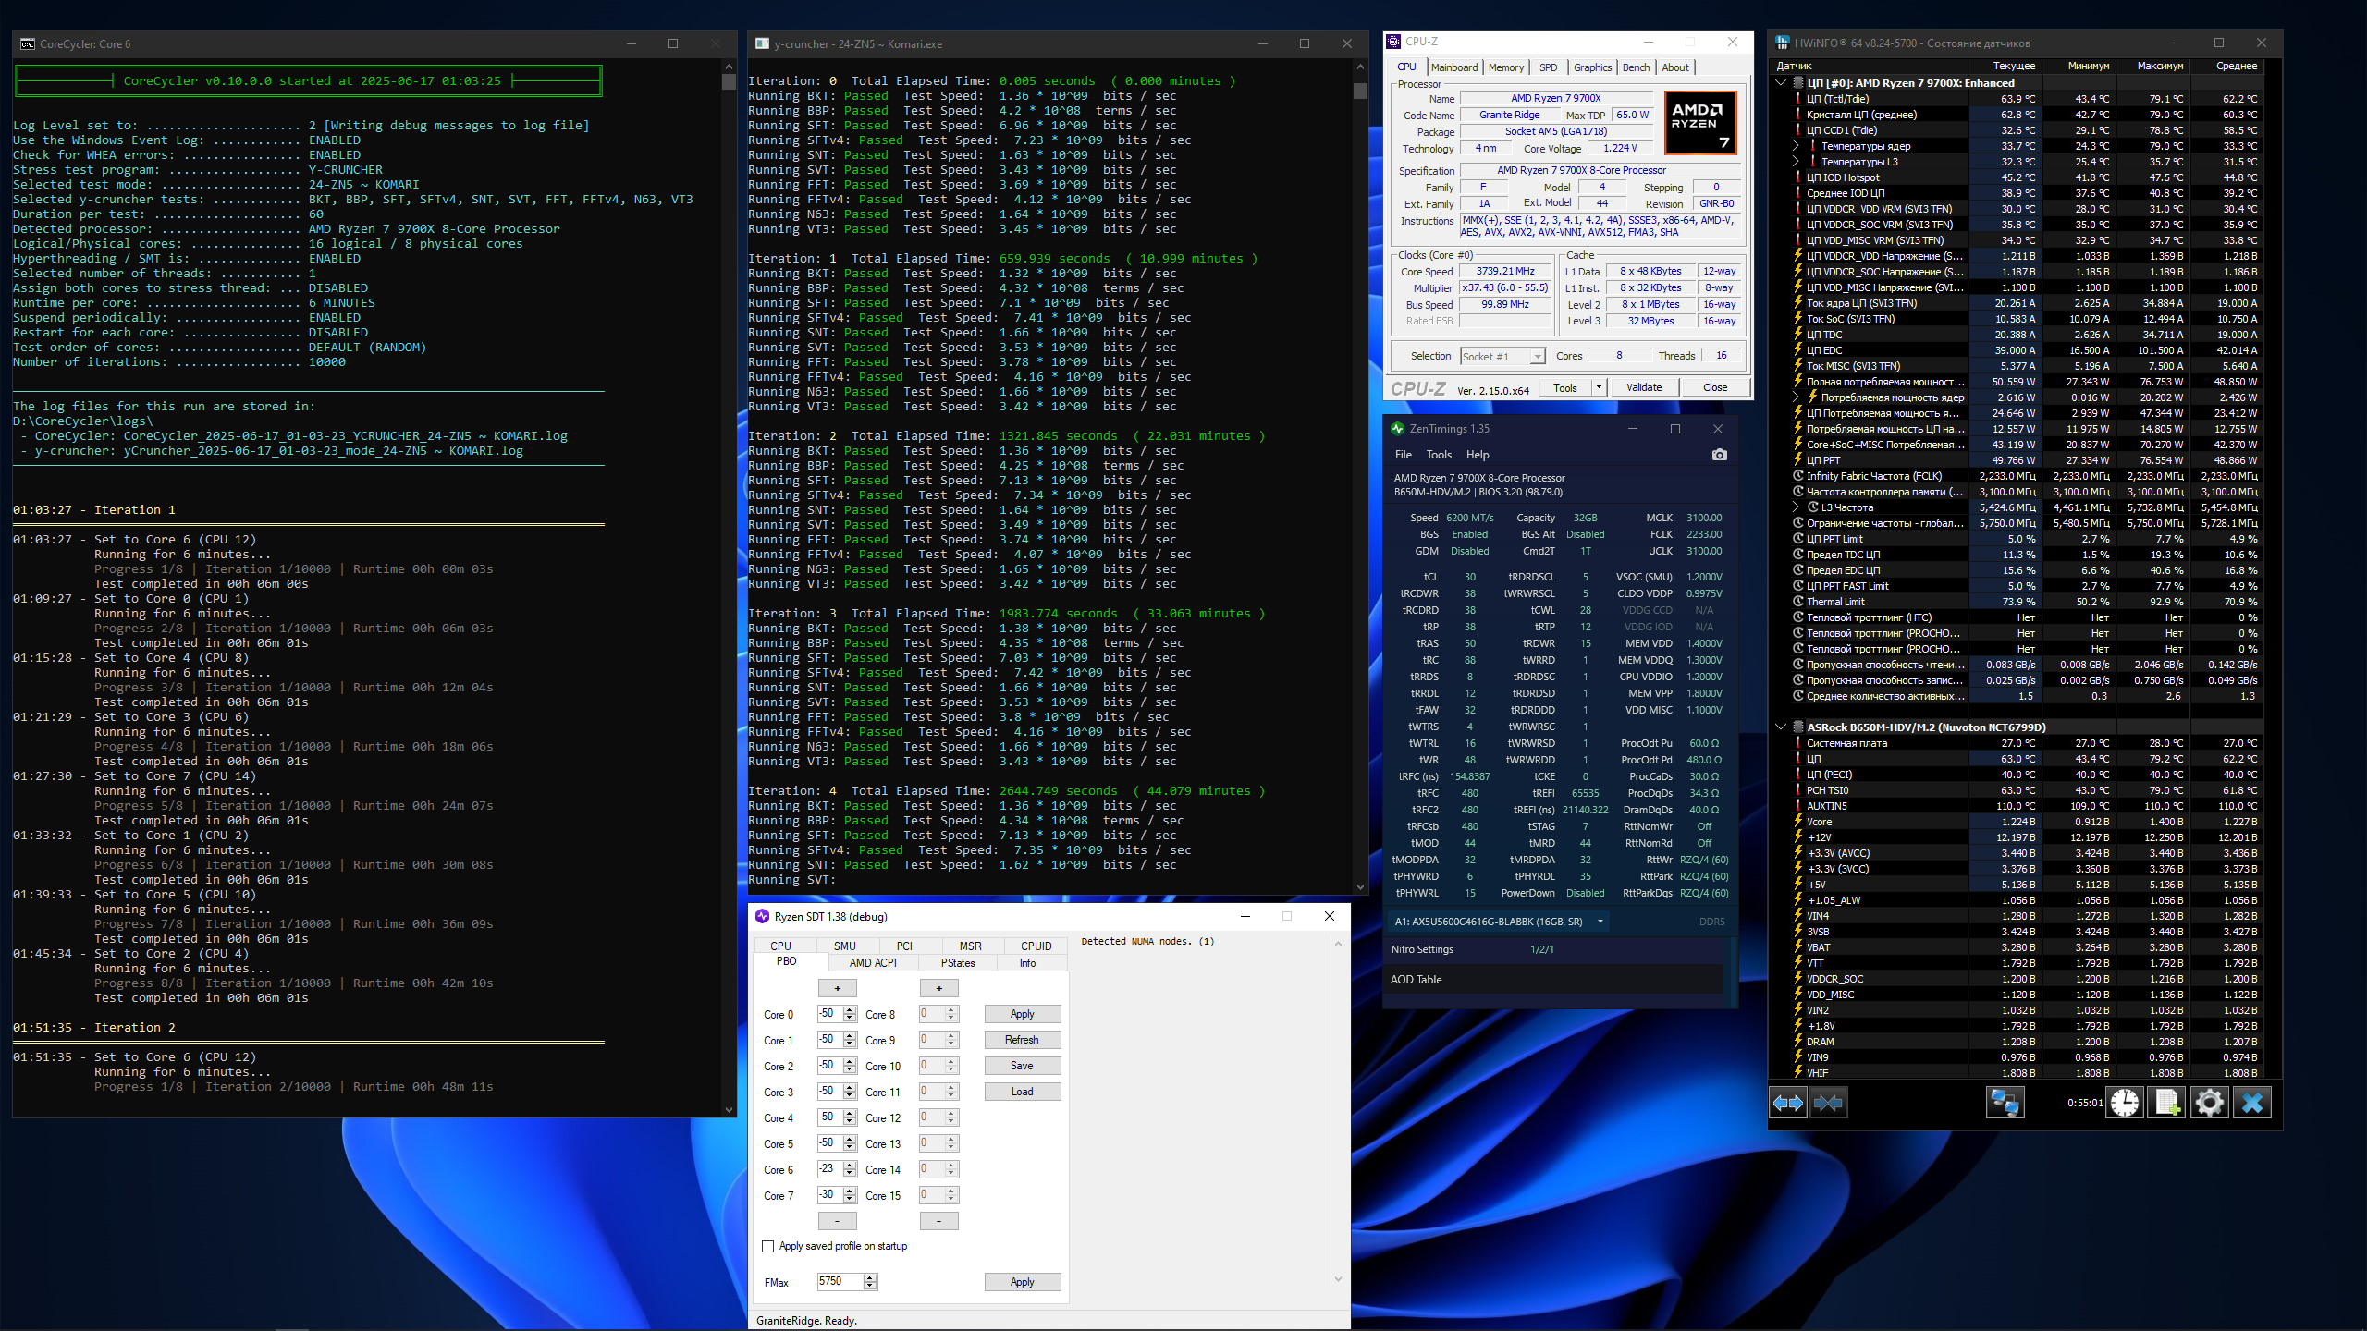
Task: Click the HWiNFO expand columns arrows icon
Action: (1787, 1103)
